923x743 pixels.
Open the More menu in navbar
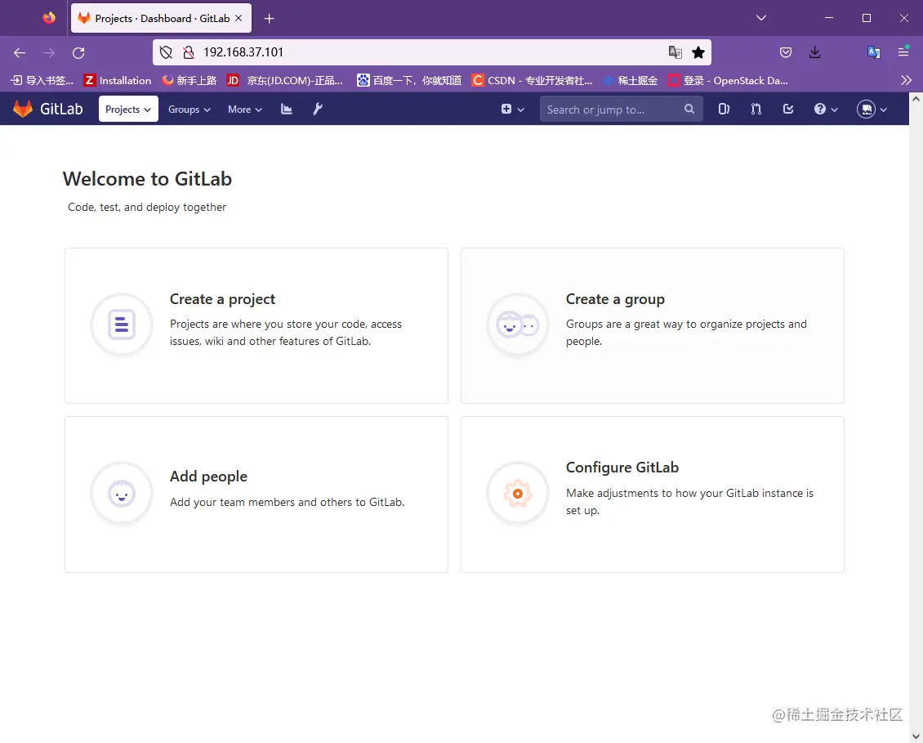point(245,109)
